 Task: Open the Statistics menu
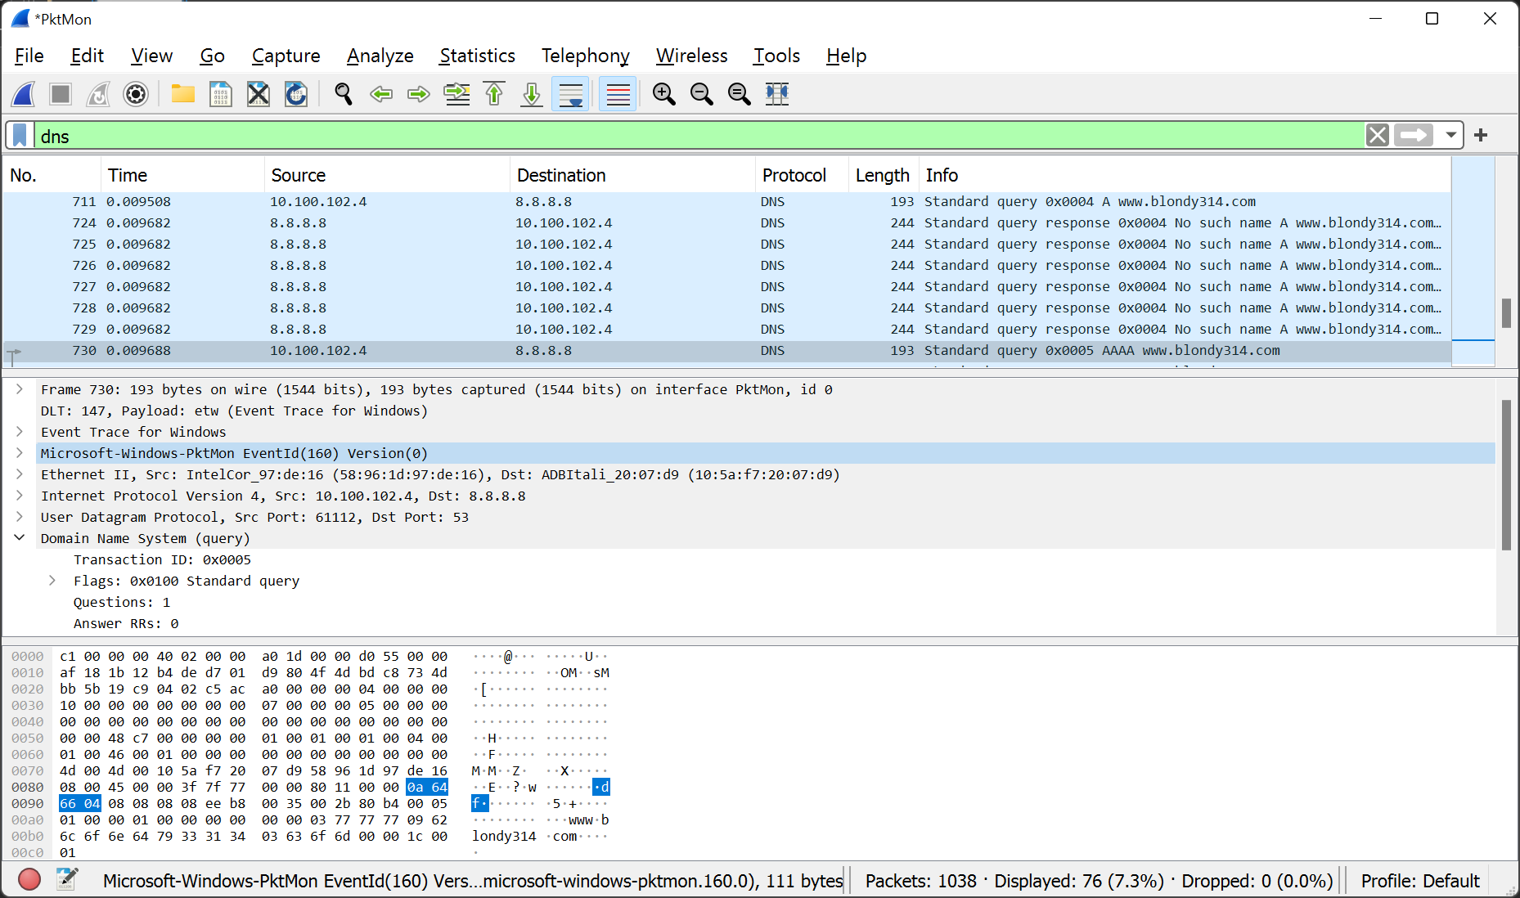(478, 56)
